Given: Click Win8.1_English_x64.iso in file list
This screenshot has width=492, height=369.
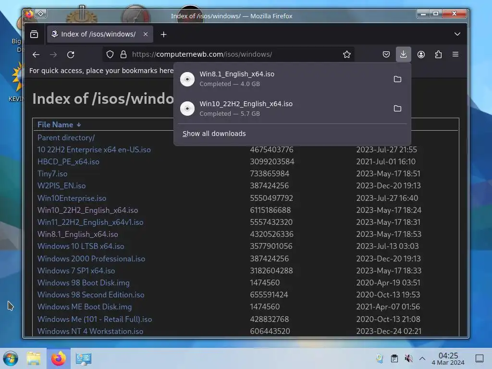Looking at the screenshot, I should (x=77, y=234).
